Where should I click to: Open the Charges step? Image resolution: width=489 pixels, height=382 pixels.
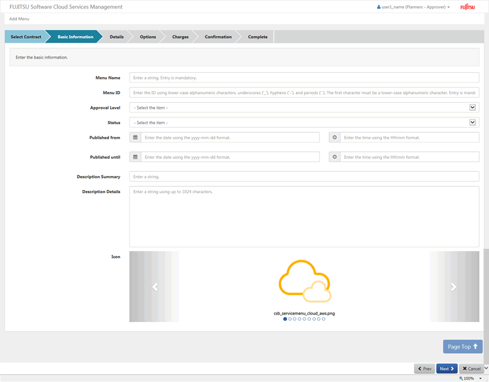click(180, 37)
